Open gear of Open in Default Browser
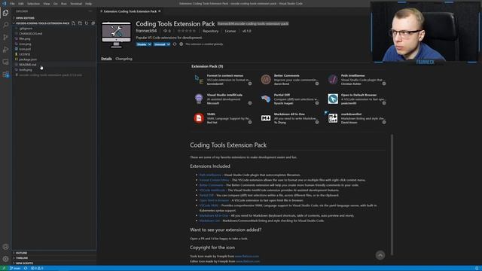Image resolution: width=482 pixels, height=271 pixels. tap(384, 103)
